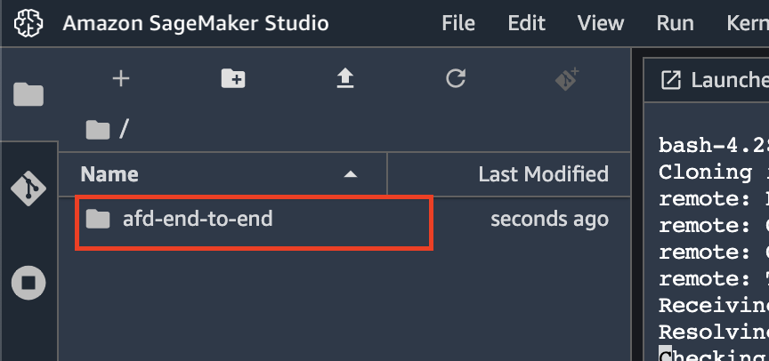Create a new folder

[x=233, y=78]
